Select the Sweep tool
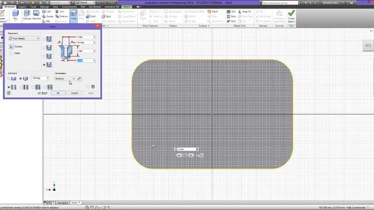The image size is (374, 210). coord(48,16)
